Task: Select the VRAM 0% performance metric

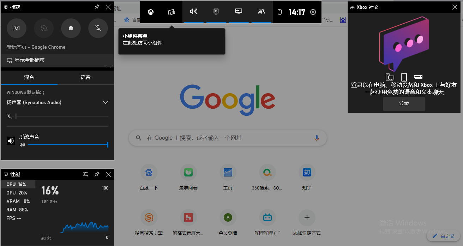Action: click(x=18, y=201)
